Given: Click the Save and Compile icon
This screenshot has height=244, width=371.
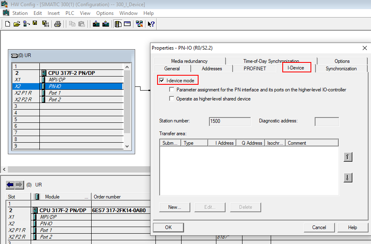Looking at the screenshot, I should click(46, 24).
